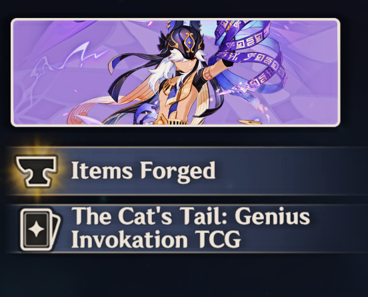
Task: Click the word "Forged" in the first row
Action: 177,172
